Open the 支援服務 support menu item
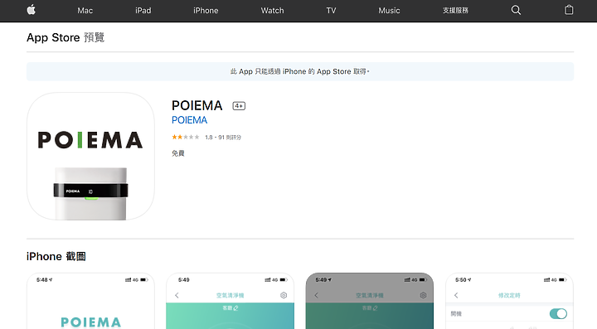 point(455,11)
